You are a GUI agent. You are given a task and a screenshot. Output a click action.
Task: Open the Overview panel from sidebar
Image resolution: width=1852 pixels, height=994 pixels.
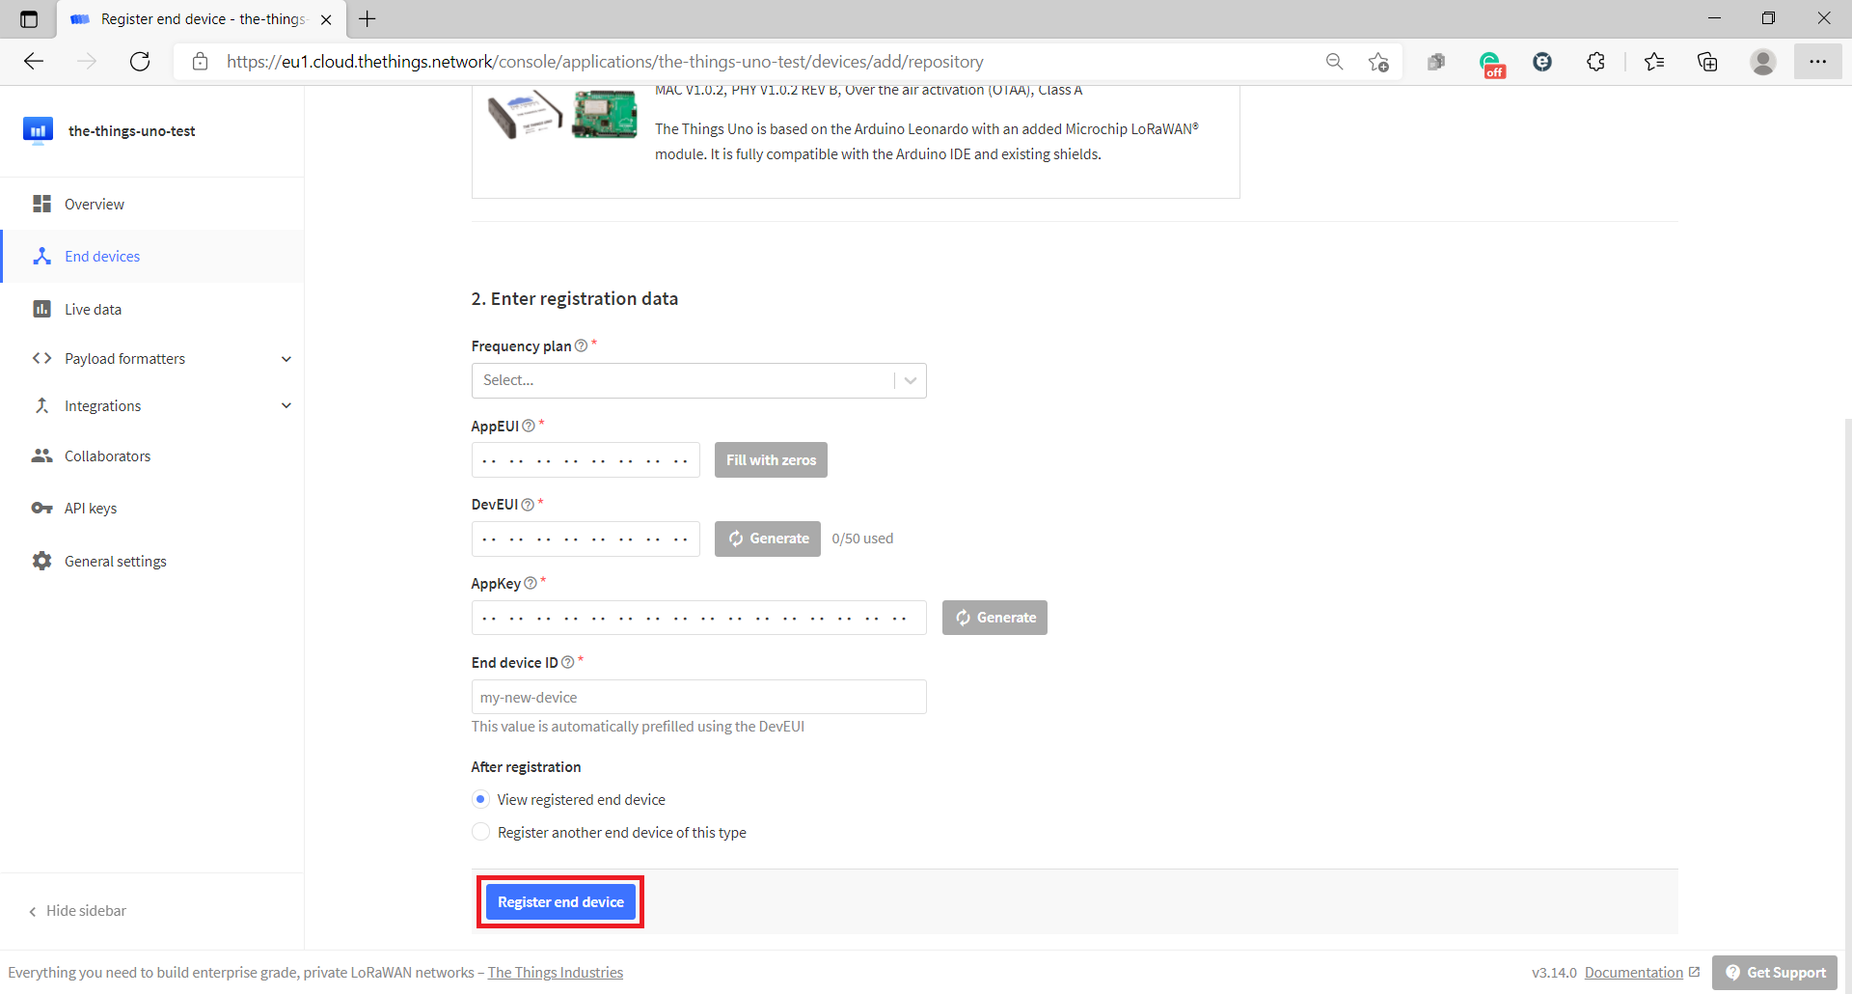point(94,204)
